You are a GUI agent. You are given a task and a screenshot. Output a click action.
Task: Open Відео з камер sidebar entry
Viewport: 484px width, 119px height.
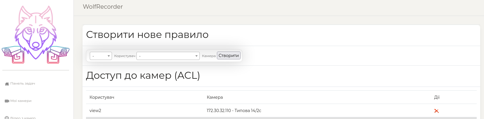23,118
